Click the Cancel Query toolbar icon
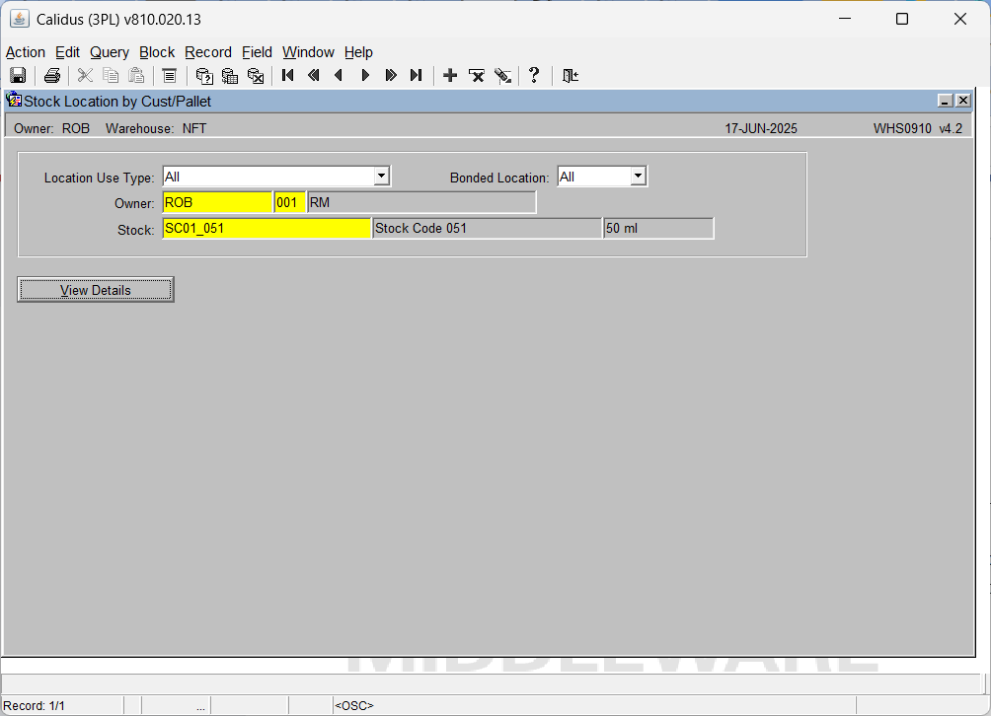 tap(256, 76)
